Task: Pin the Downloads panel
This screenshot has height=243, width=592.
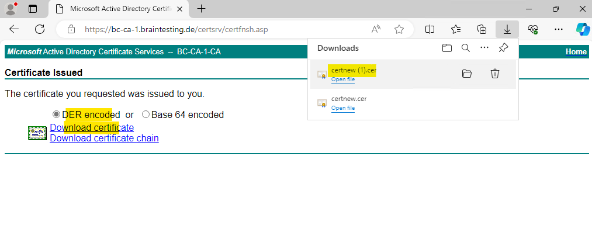Action: 503,48
